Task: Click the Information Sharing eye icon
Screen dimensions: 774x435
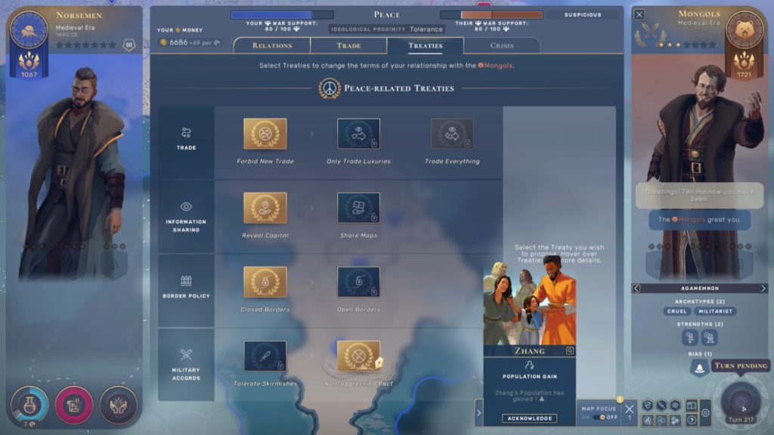Action: pyautogui.click(x=186, y=207)
